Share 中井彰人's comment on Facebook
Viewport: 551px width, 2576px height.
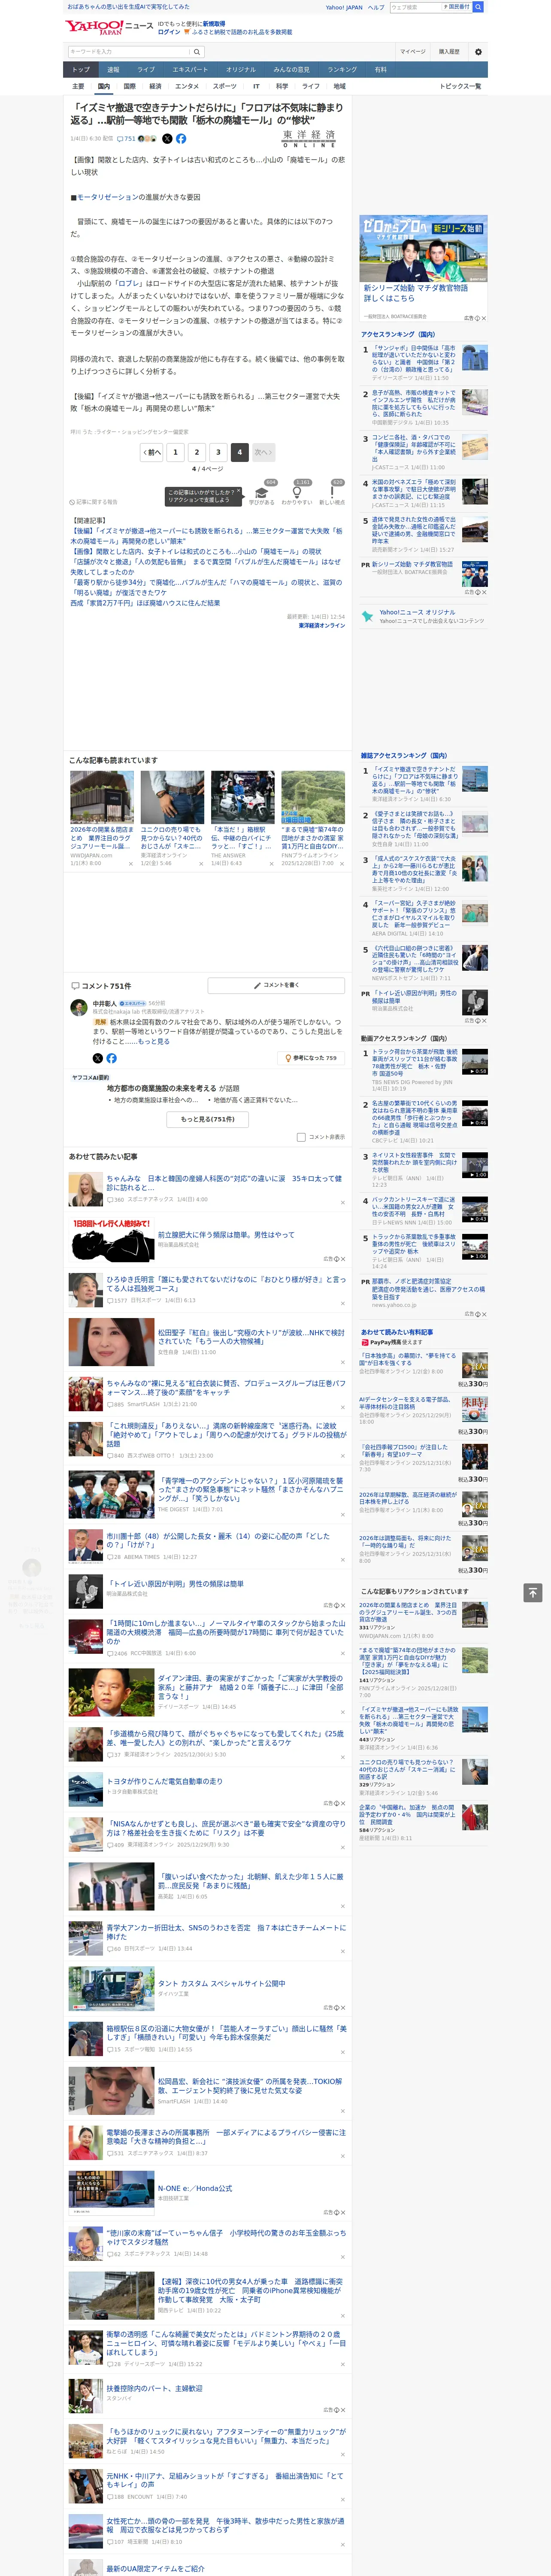click(x=111, y=1058)
